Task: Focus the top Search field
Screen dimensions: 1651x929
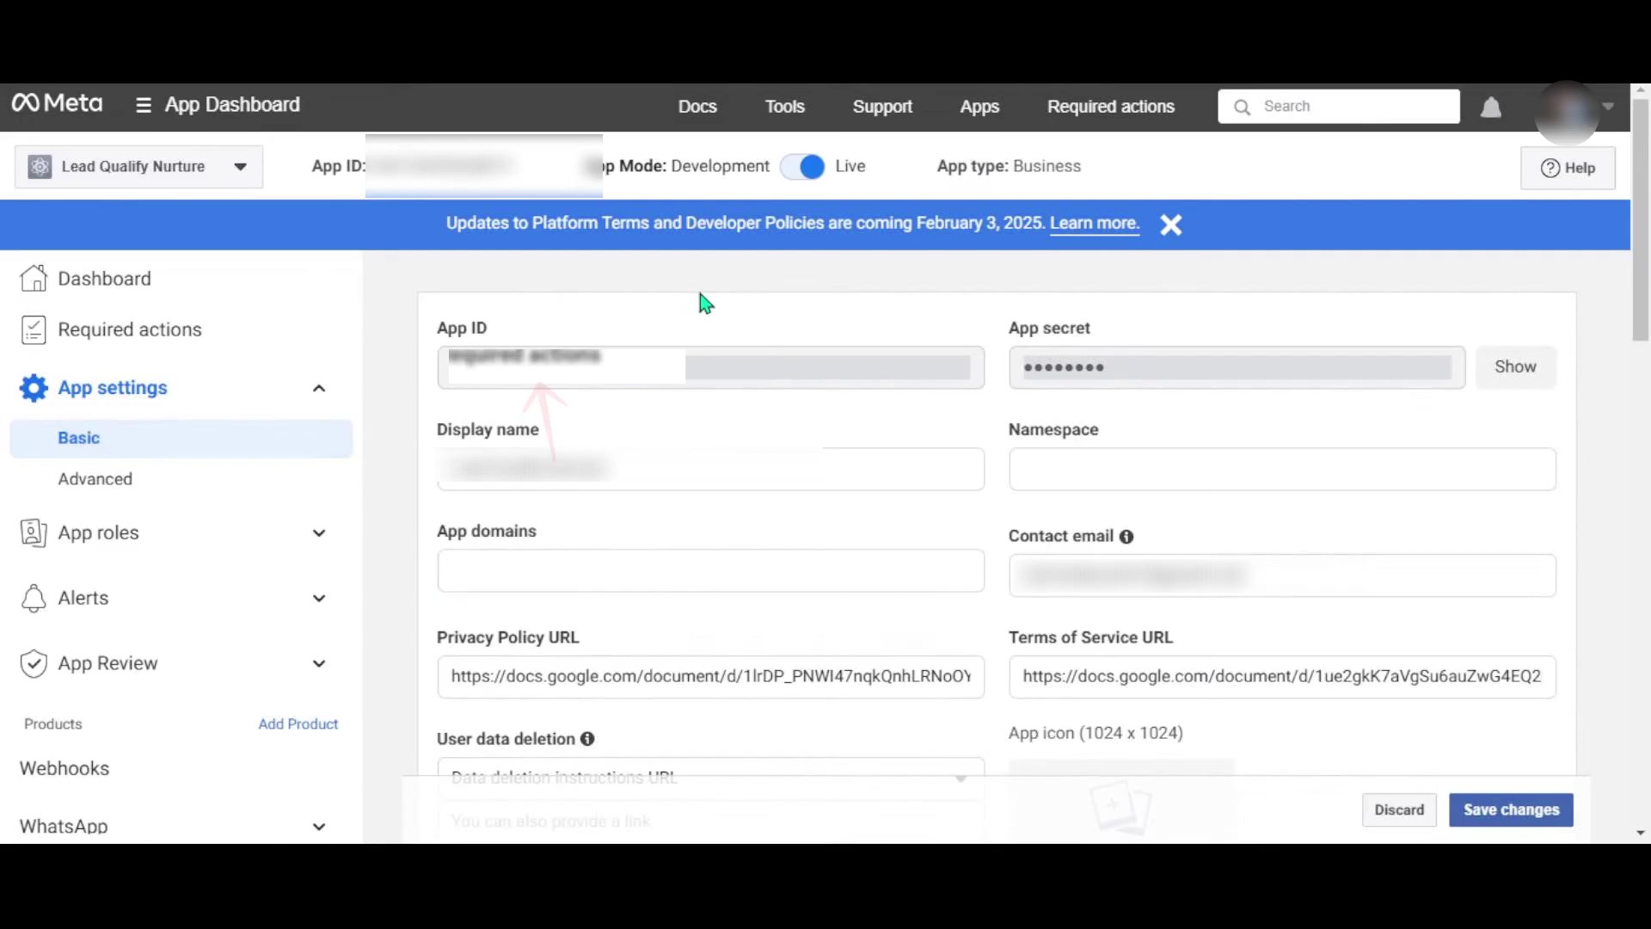Action: (x=1339, y=107)
